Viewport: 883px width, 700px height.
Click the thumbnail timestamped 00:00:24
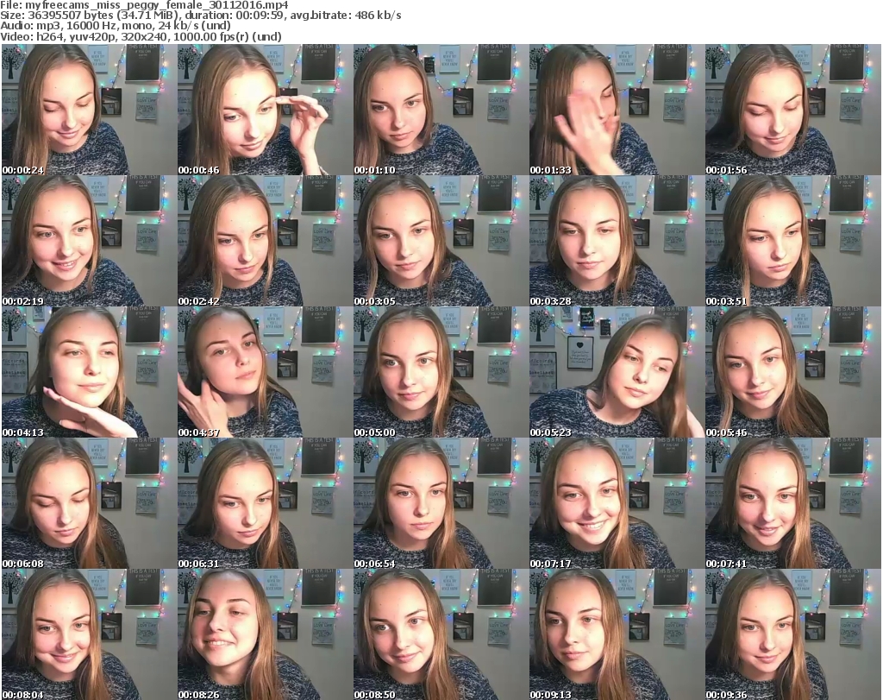click(x=89, y=110)
